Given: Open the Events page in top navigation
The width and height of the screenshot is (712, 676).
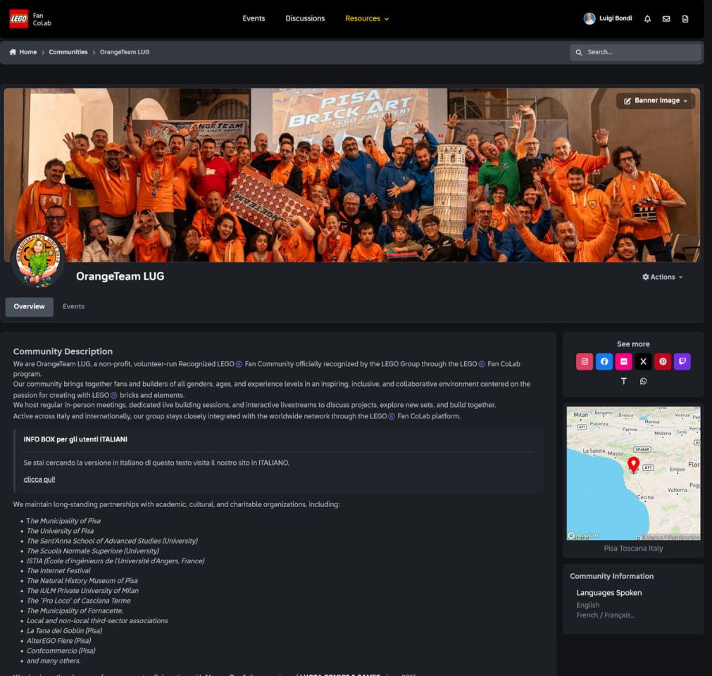Looking at the screenshot, I should click(x=254, y=18).
